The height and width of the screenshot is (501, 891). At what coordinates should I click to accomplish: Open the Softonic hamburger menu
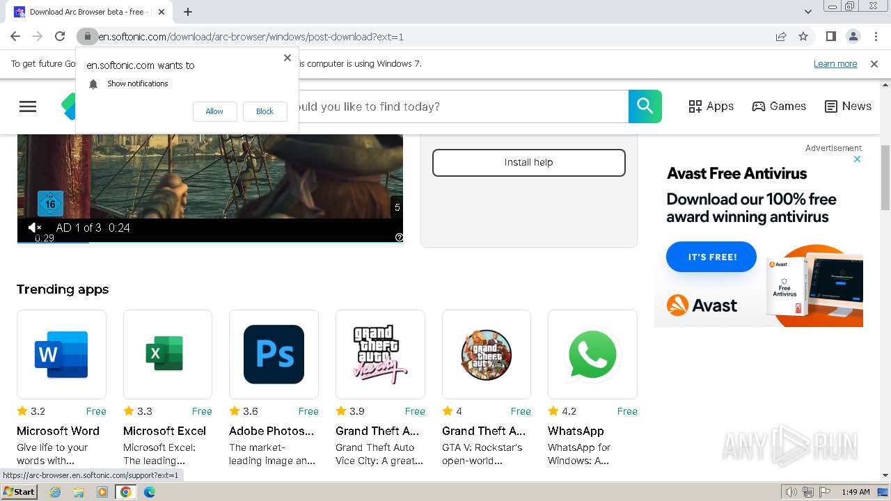(x=28, y=106)
